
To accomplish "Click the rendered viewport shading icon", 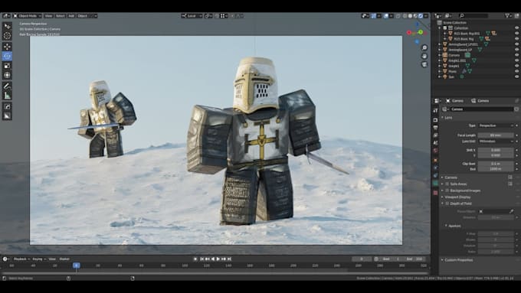I will [x=421, y=15].
